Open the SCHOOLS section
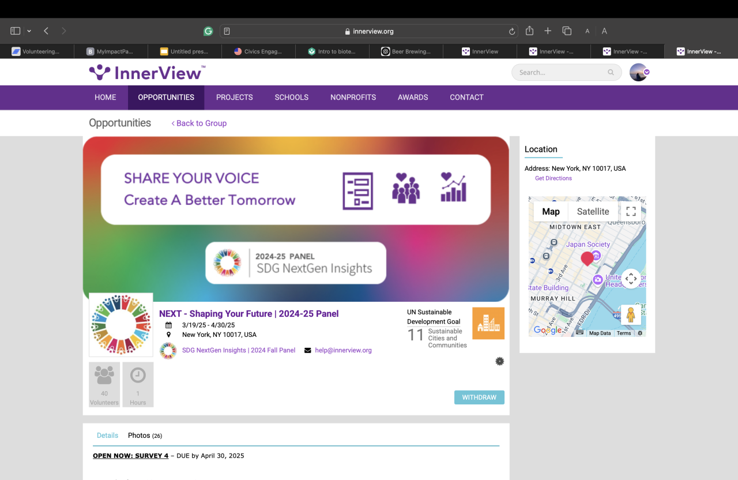The width and height of the screenshot is (738, 480). click(x=292, y=97)
